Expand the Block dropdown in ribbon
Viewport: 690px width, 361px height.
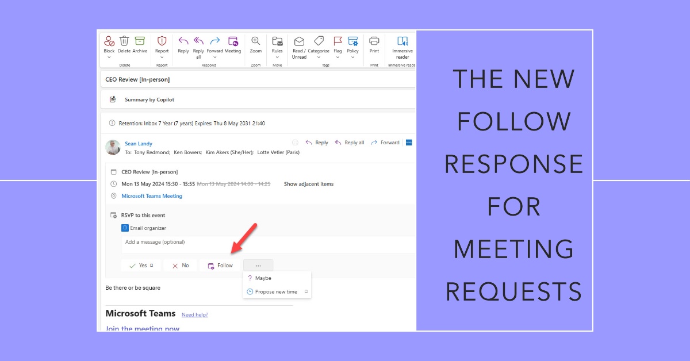(x=109, y=57)
